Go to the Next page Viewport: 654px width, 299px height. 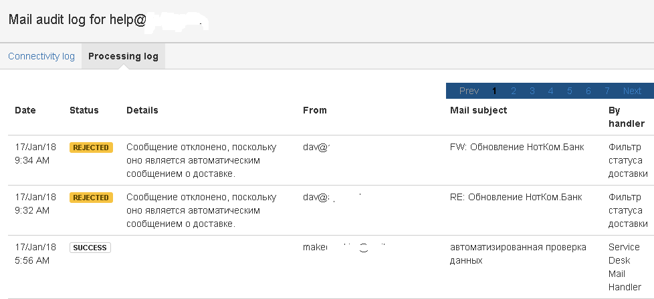coord(632,91)
